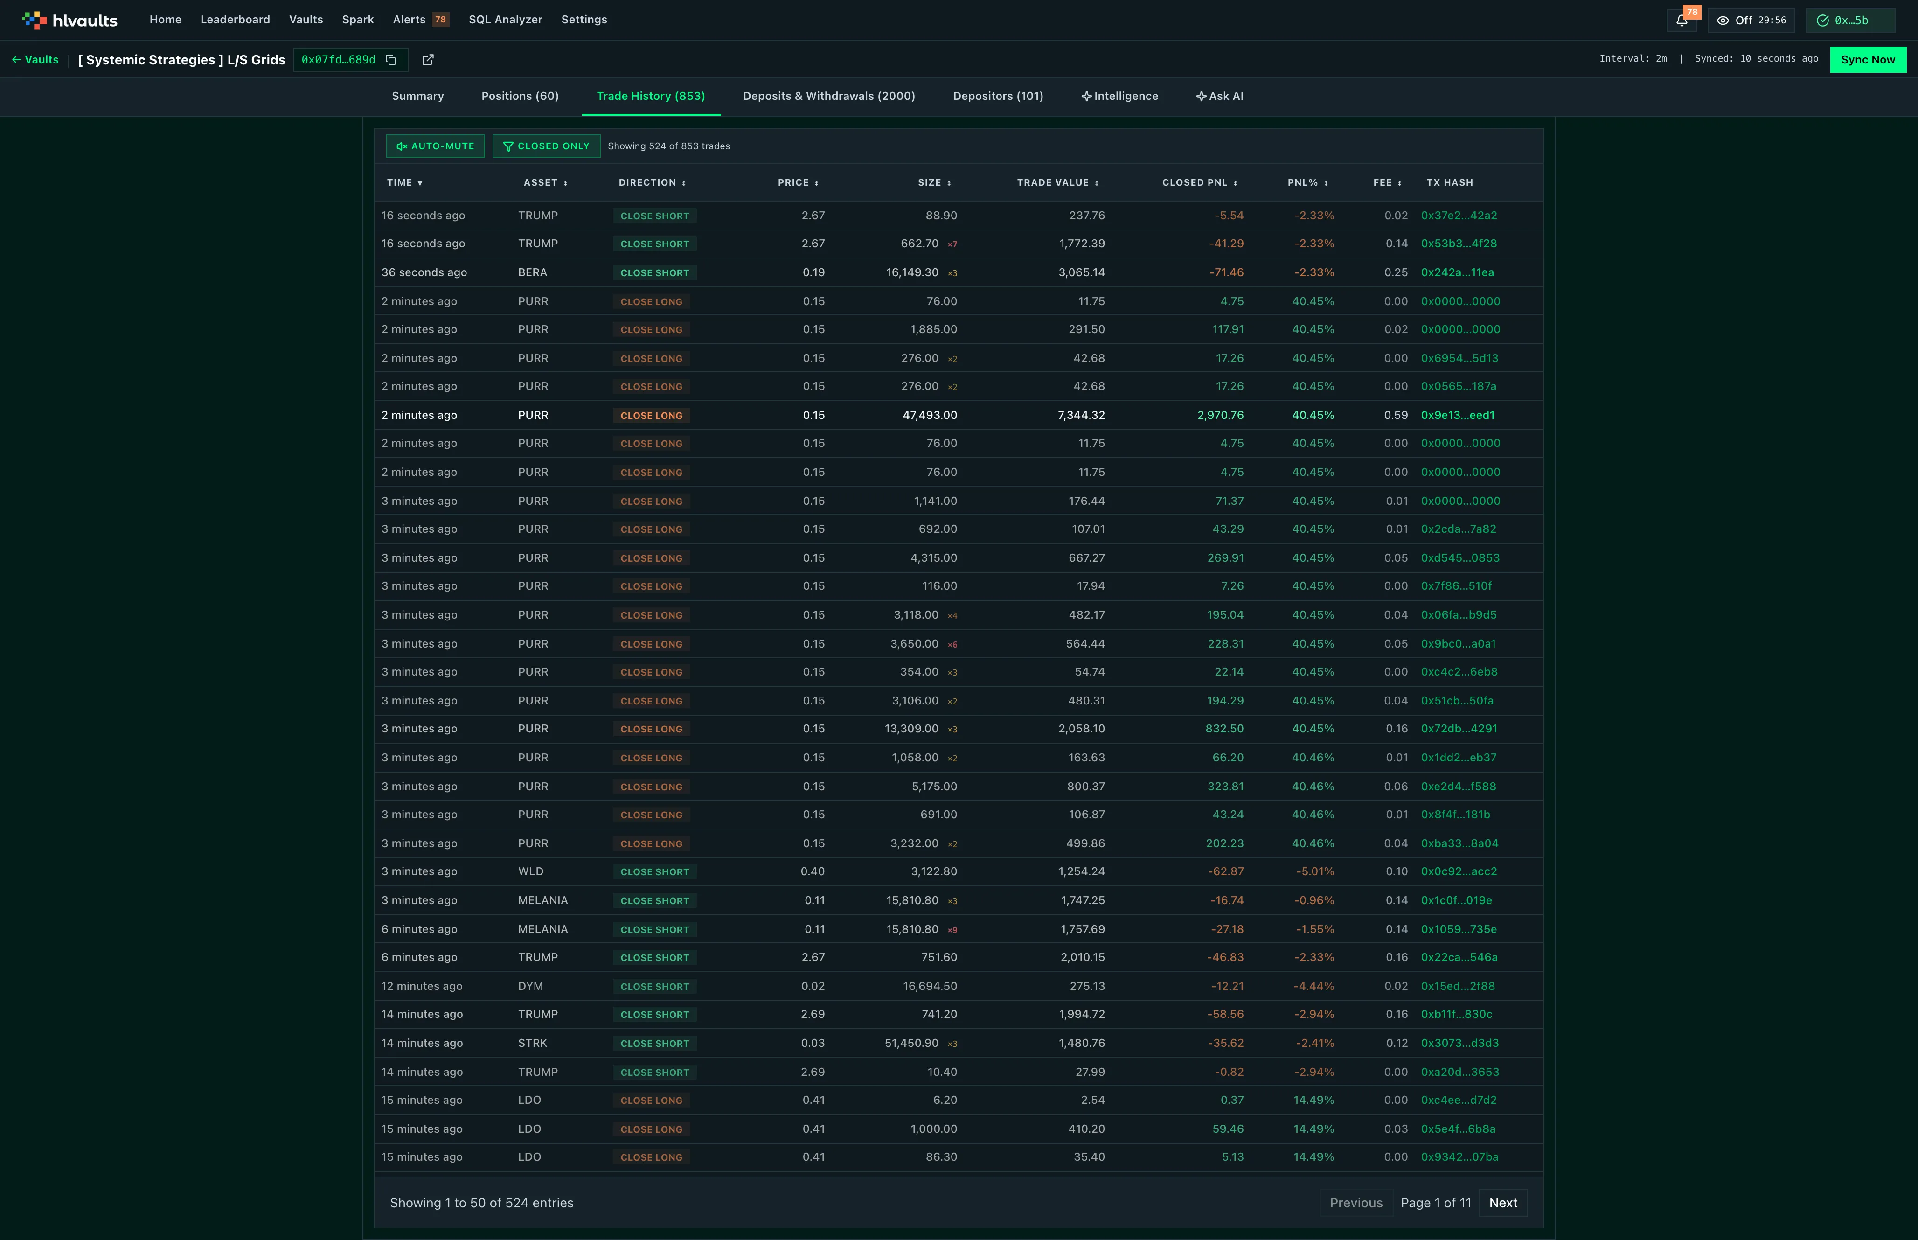Open tx hash 0x9e13…eed1

point(1458,416)
